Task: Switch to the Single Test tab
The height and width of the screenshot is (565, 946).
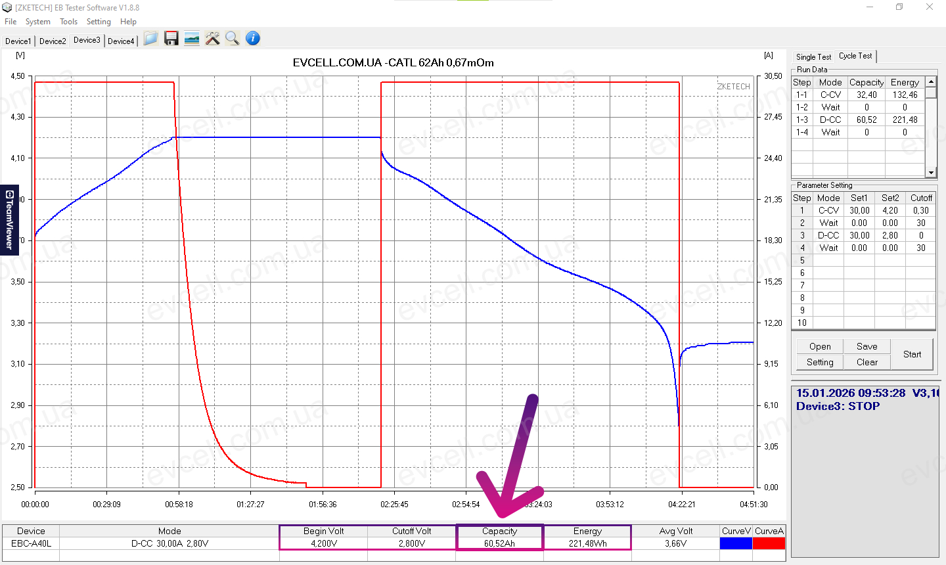Action: tap(813, 57)
